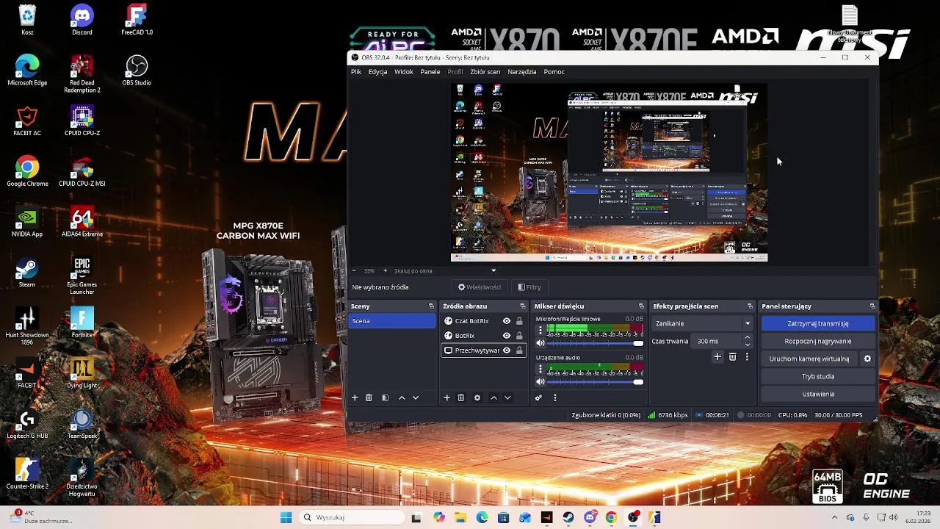Click the Właściwości source properties button

(x=480, y=287)
